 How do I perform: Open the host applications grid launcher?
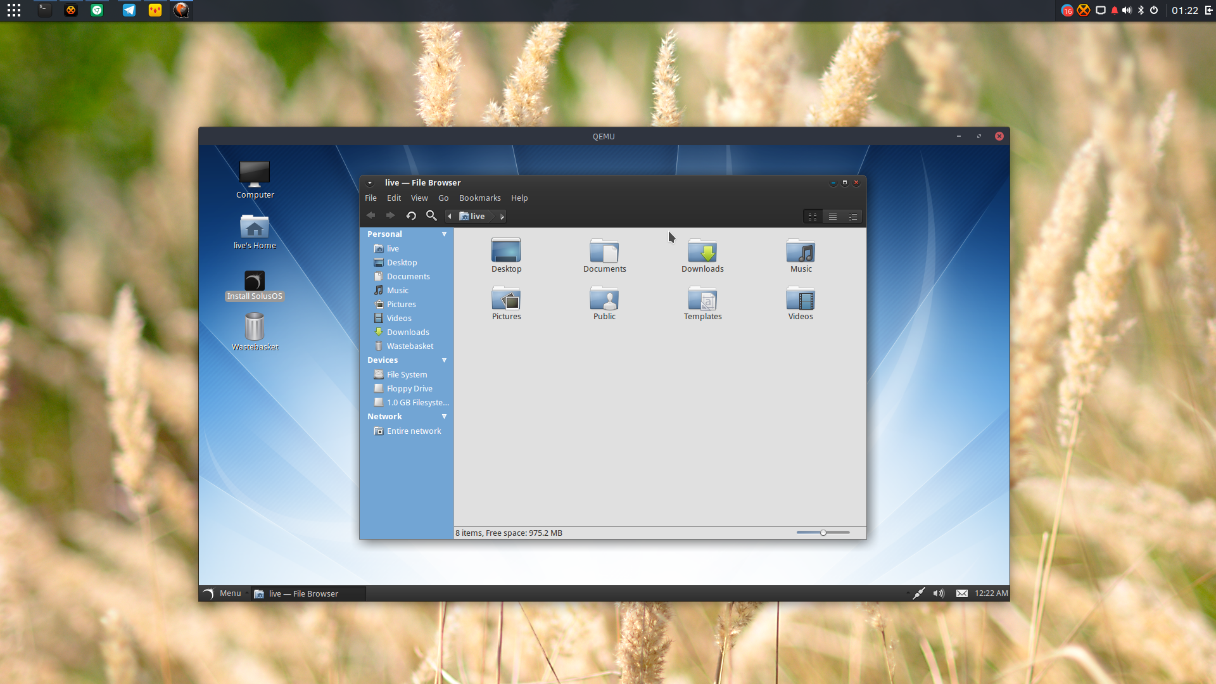[x=14, y=10]
